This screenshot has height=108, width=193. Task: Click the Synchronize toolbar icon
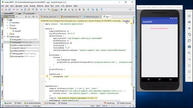[x=9, y=10]
